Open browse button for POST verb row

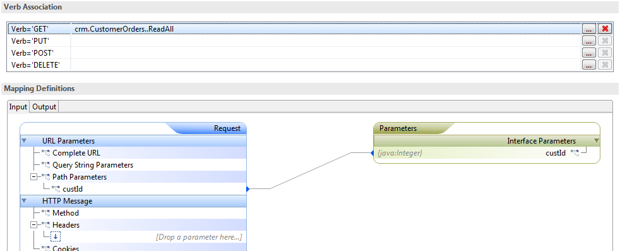tap(589, 52)
